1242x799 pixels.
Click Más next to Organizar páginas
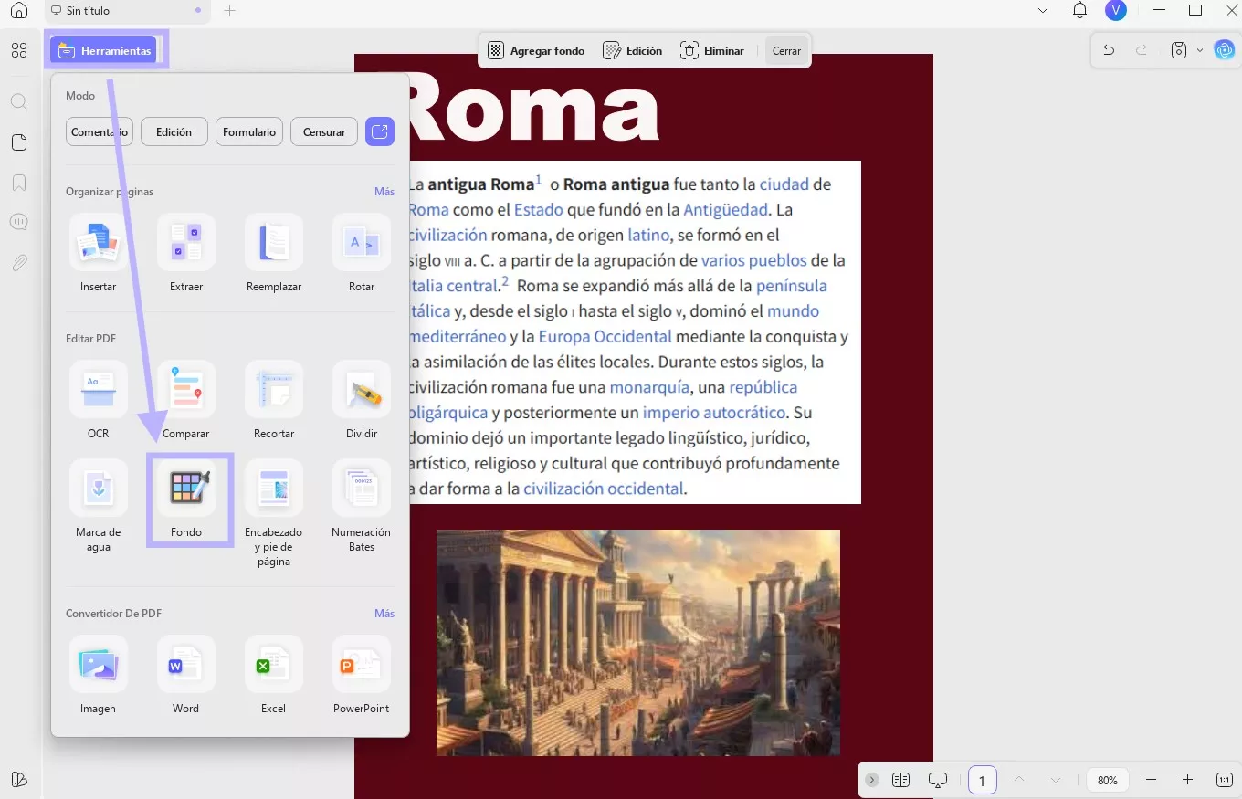click(x=384, y=192)
